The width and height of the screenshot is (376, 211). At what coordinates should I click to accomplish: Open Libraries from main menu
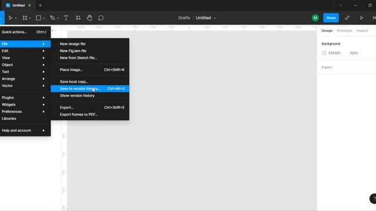[x=25, y=118]
